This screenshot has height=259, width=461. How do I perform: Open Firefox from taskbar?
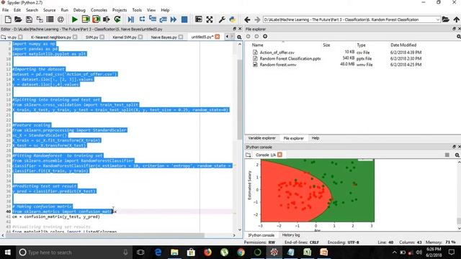click(x=207, y=253)
